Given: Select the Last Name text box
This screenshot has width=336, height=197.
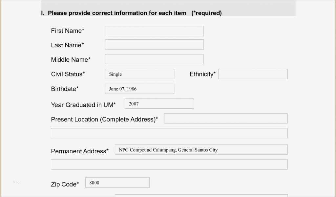Looking at the screenshot, I should pyautogui.click(x=154, y=45).
